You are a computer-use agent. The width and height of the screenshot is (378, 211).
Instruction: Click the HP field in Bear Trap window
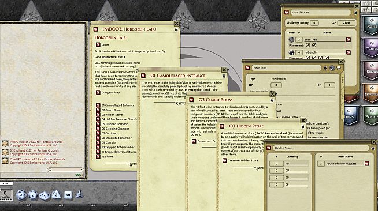(276, 85)
